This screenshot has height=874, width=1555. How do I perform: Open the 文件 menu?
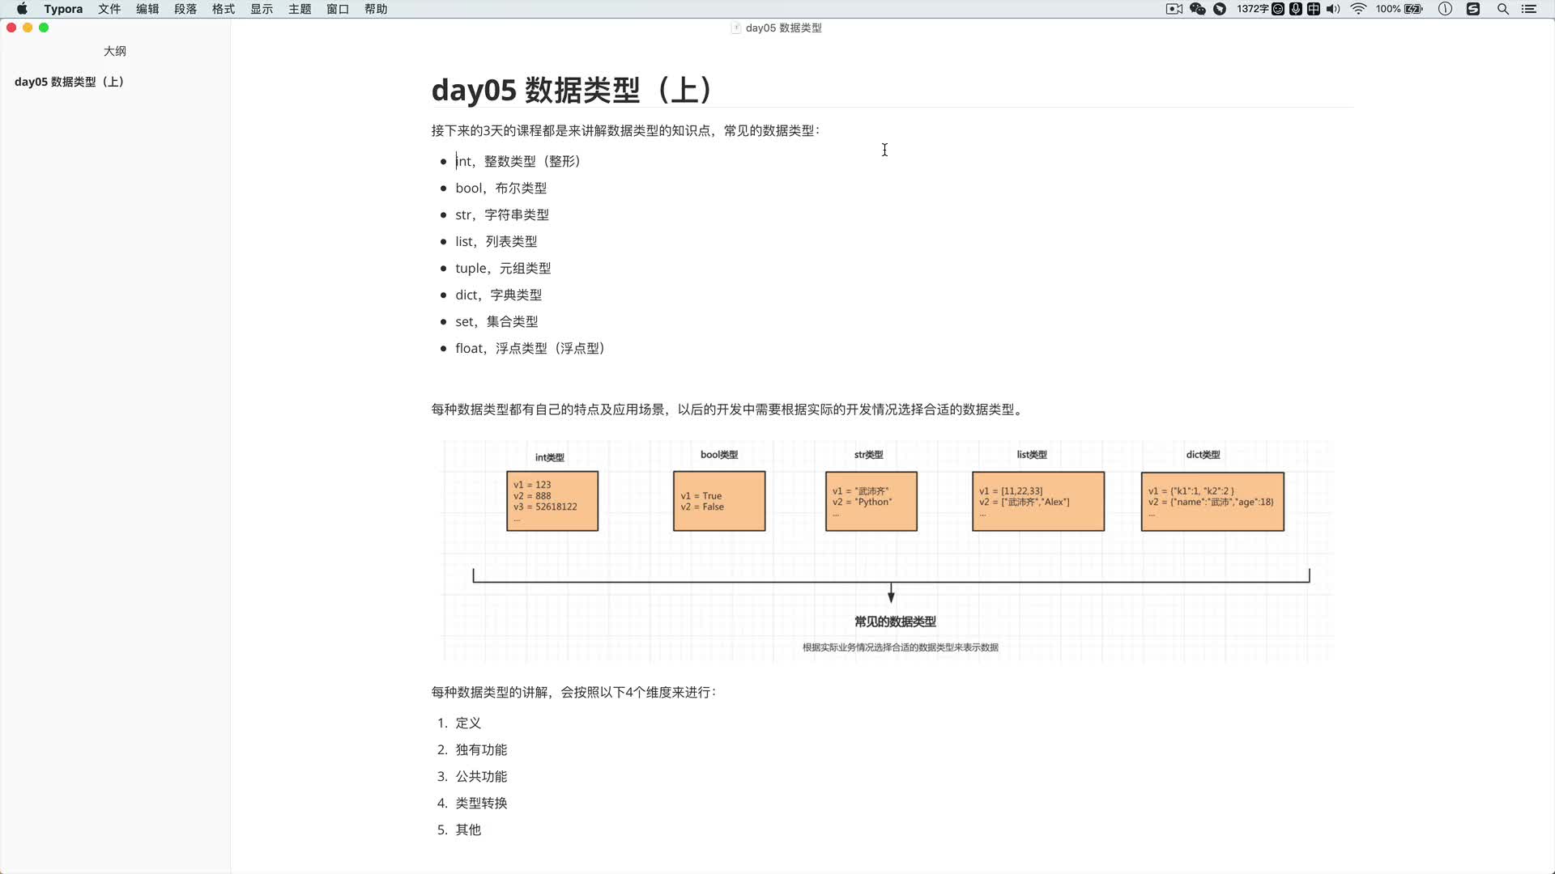tap(109, 9)
